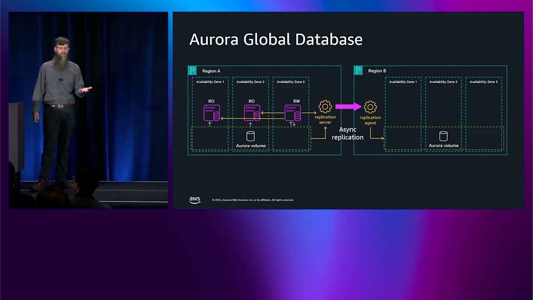Click the "Async replication" text
This screenshot has width=533, height=300.
(348, 133)
